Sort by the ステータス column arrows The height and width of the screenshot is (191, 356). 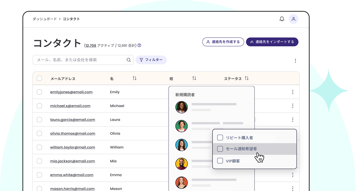pos(247,78)
